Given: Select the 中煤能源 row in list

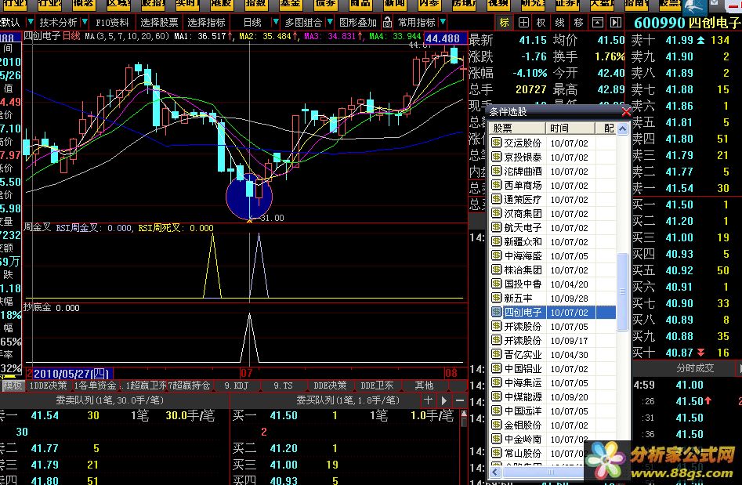Looking at the screenshot, I should [x=552, y=396].
